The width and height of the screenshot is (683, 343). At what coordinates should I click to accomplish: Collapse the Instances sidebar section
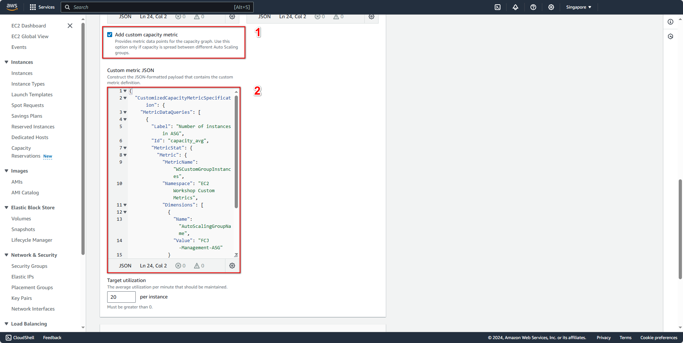pos(6,62)
